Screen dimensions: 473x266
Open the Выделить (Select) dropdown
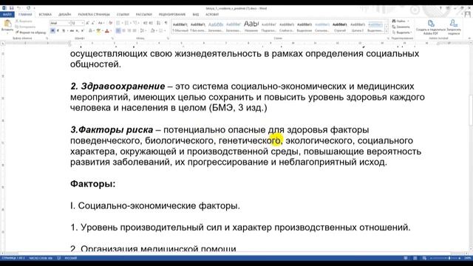[x=402, y=33]
